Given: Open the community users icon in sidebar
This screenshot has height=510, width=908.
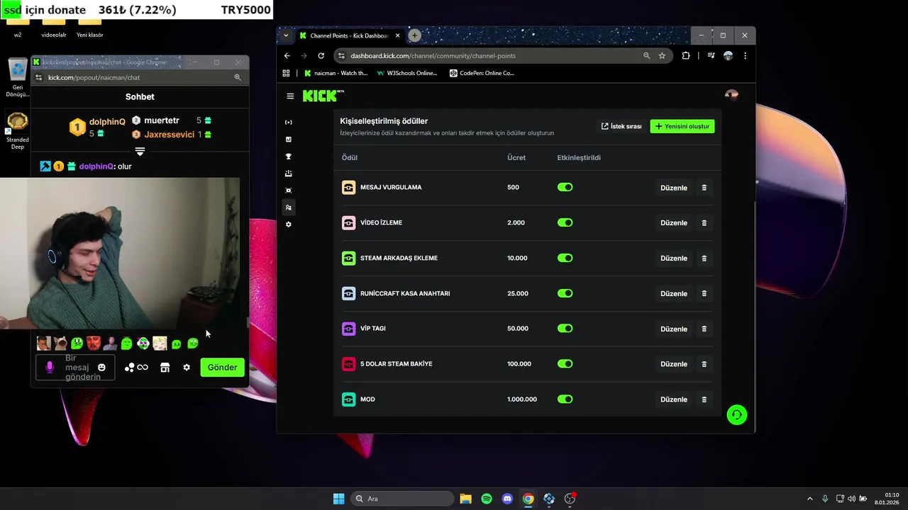Looking at the screenshot, I should [x=288, y=208].
